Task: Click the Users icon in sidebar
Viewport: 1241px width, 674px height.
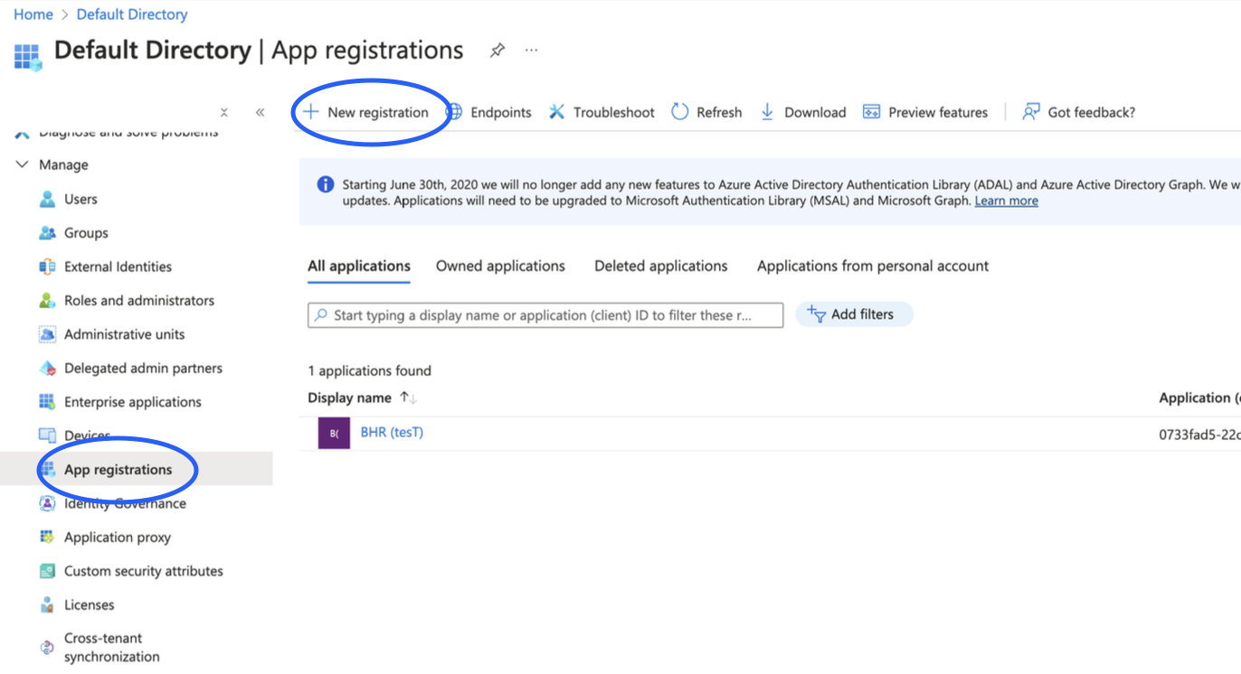Action: [47, 199]
